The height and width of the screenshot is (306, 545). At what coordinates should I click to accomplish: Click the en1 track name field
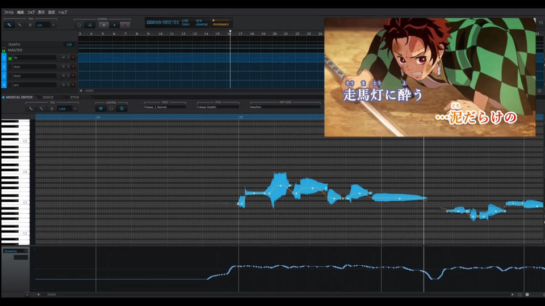[35, 84]
